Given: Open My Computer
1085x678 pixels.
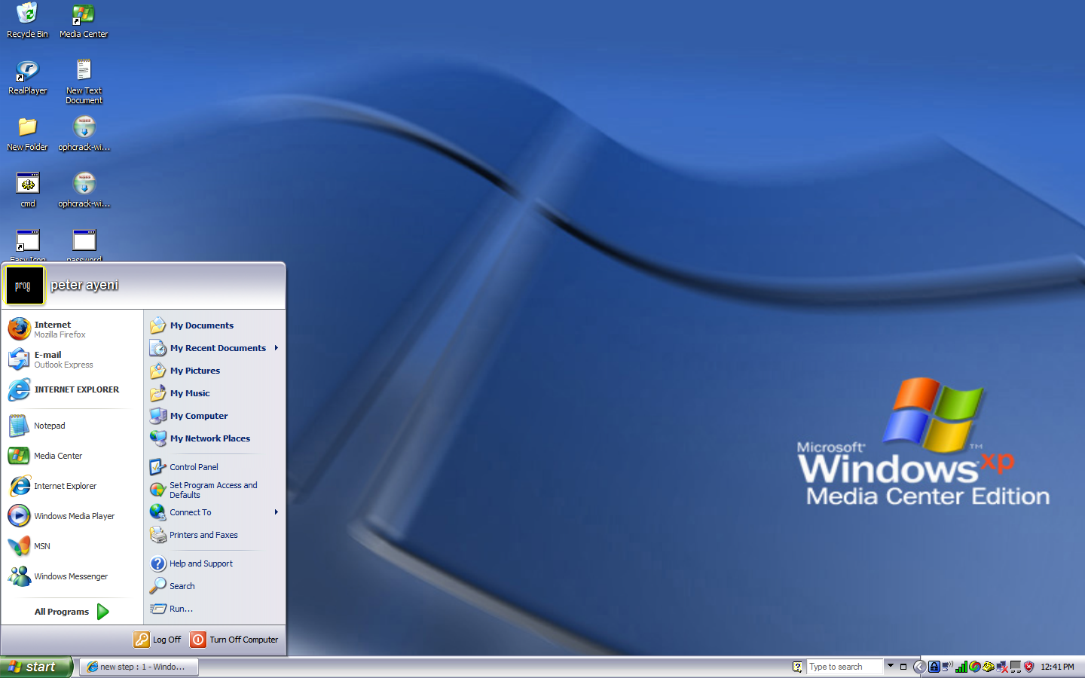Looking at the screenshot, I should (215, 416).
